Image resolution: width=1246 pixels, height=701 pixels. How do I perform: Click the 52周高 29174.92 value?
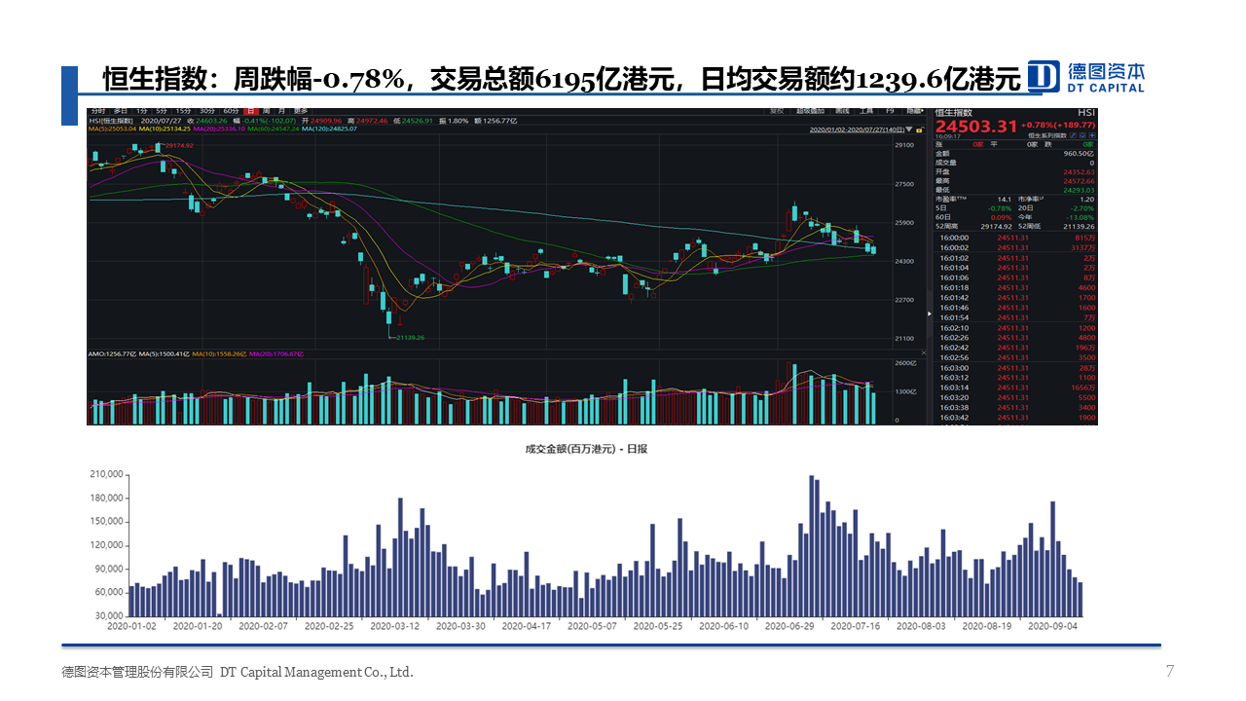click(x=996, y=226)
